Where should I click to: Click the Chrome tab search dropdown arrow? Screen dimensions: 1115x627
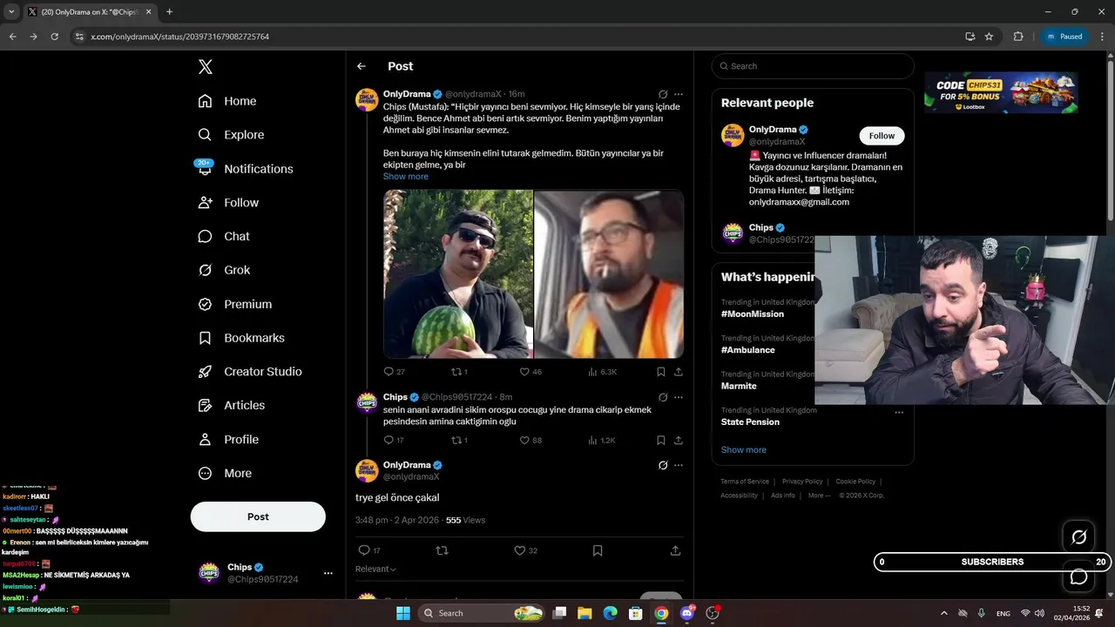[x=11, y=12]
